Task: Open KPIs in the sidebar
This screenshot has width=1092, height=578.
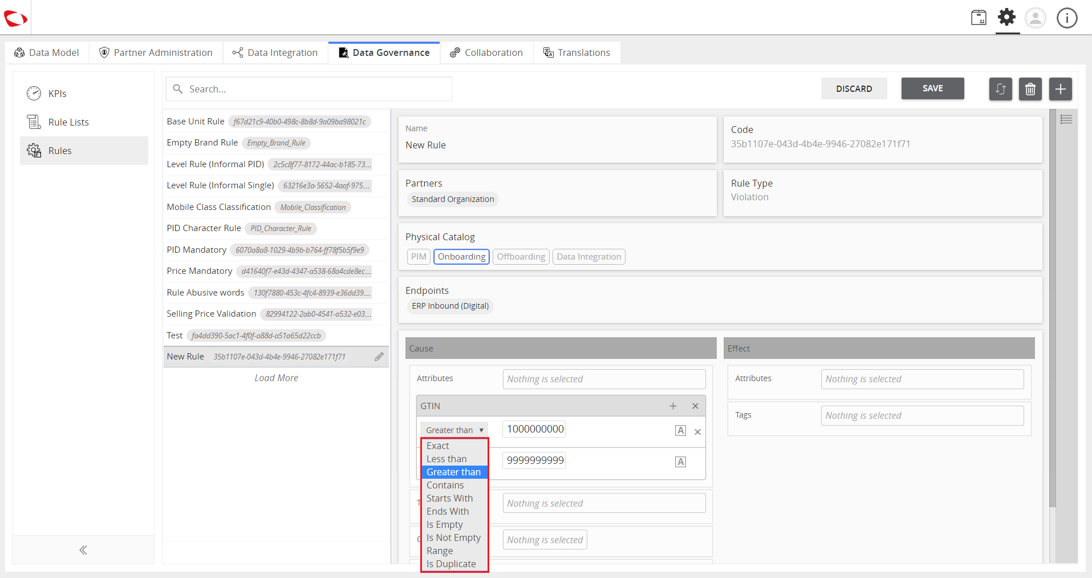Action: pyautogui.click(x=84, y=94)
